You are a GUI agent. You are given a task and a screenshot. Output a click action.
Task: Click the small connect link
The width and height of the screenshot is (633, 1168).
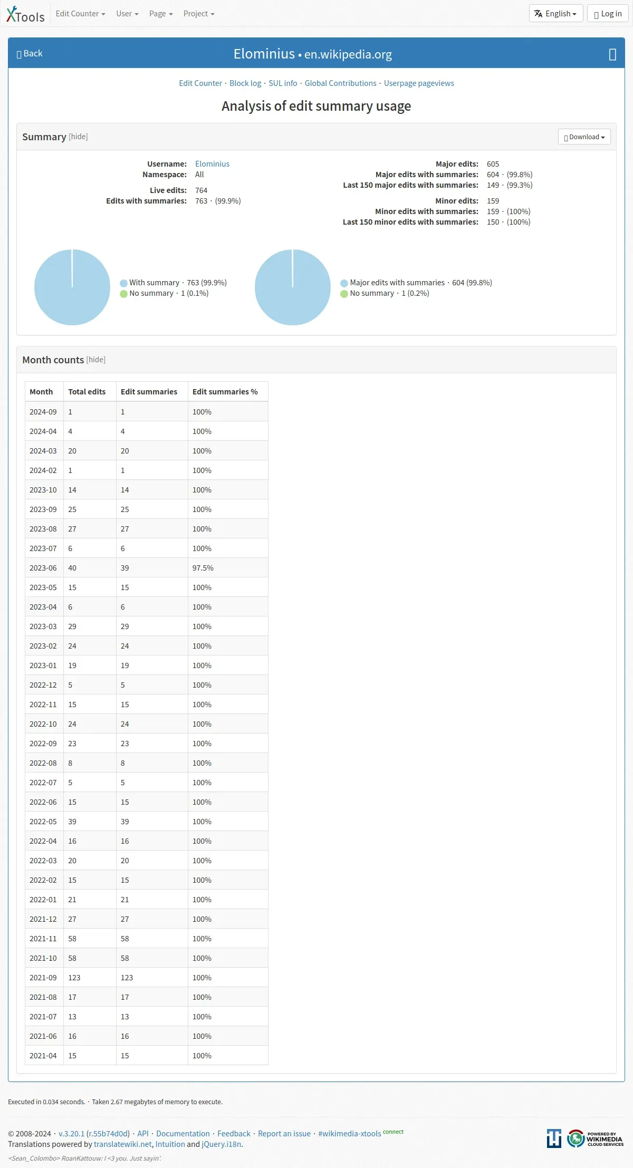pyautogui.click(x=393, y=1132)
